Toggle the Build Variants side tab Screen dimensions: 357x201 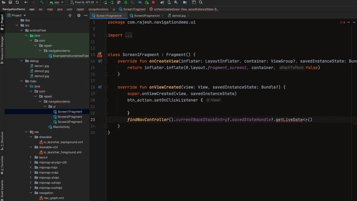pyautogui.click(x=2, y=190)
